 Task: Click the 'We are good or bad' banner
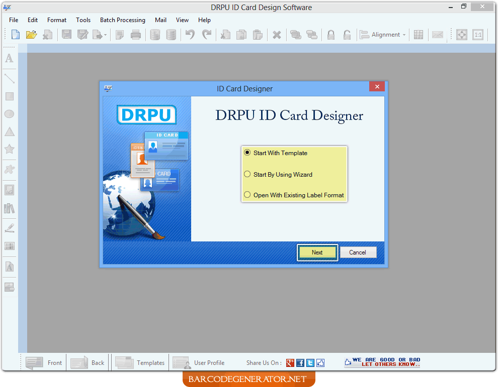click(382, 362)
